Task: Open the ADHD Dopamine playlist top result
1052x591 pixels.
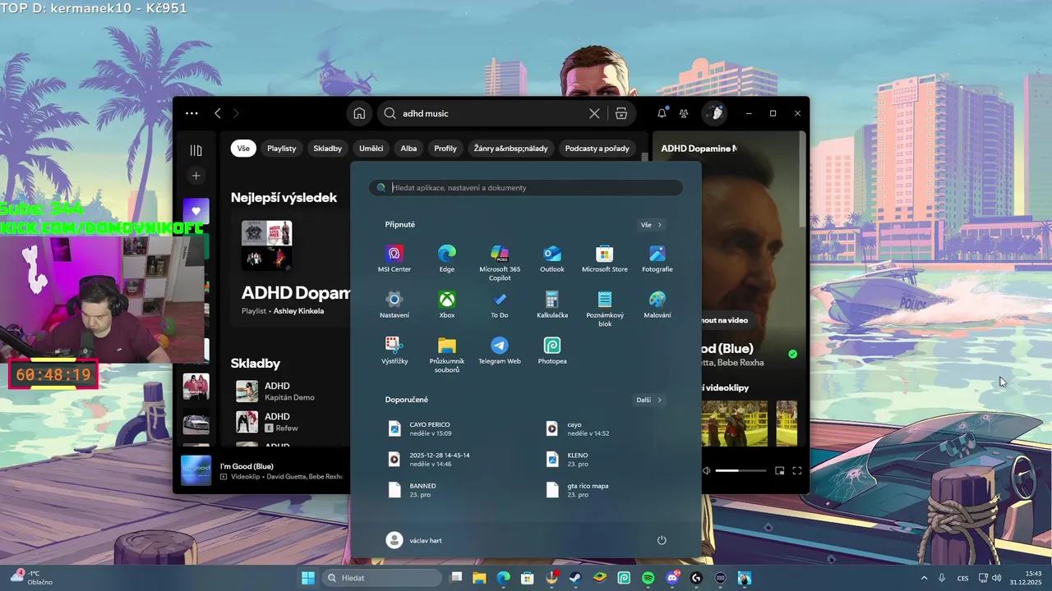Action: coord(296,292)
